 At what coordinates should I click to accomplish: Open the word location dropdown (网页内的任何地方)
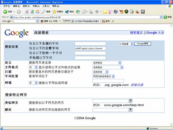104,76
